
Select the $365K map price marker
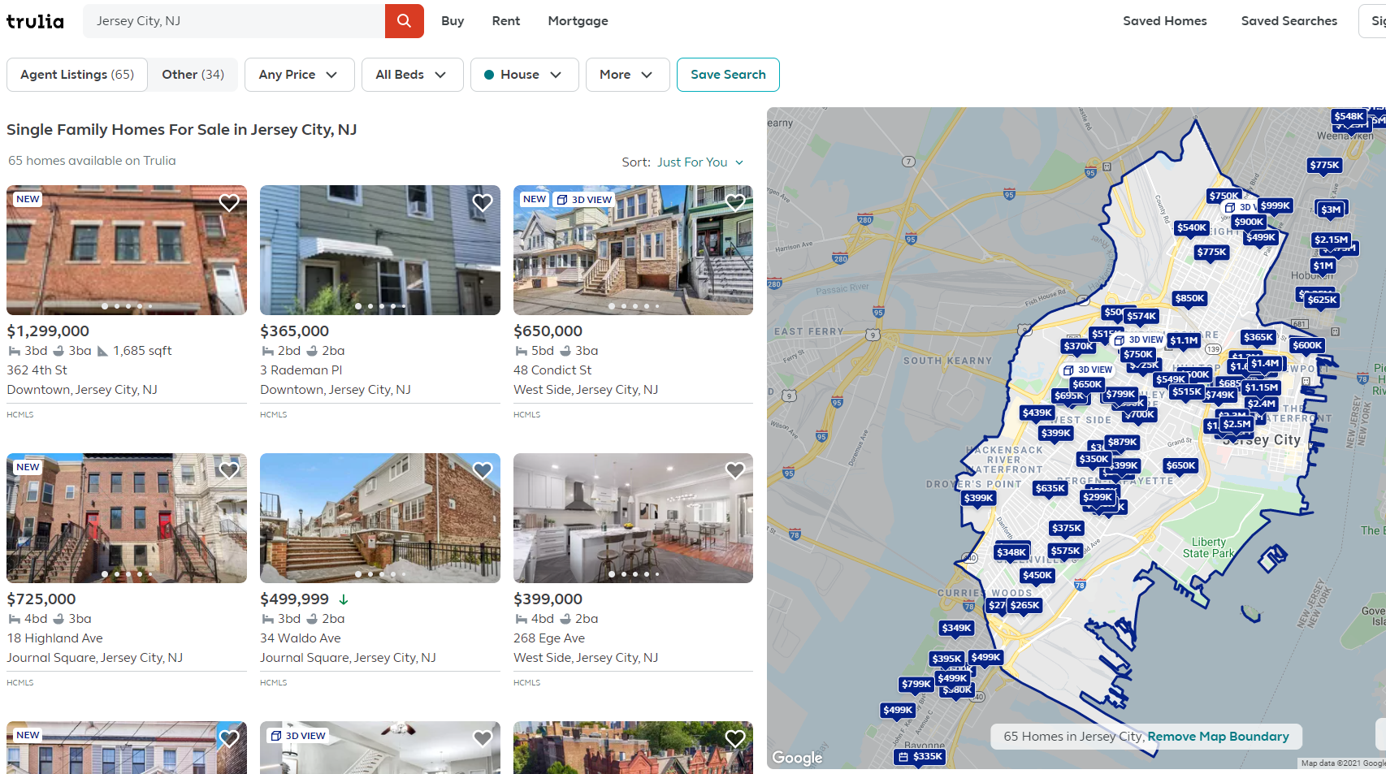[1258, 337]
